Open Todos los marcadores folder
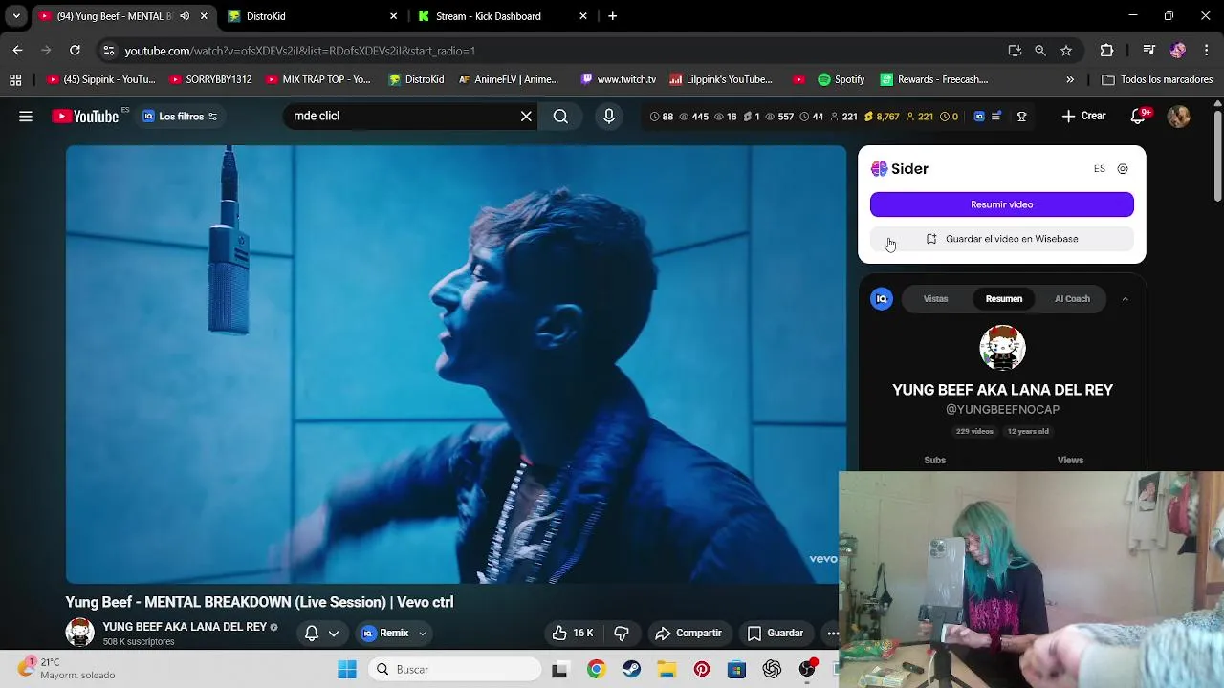The width and height of the screenshot is (1224, 688). pyautogui.click(x=1157, y=79)
